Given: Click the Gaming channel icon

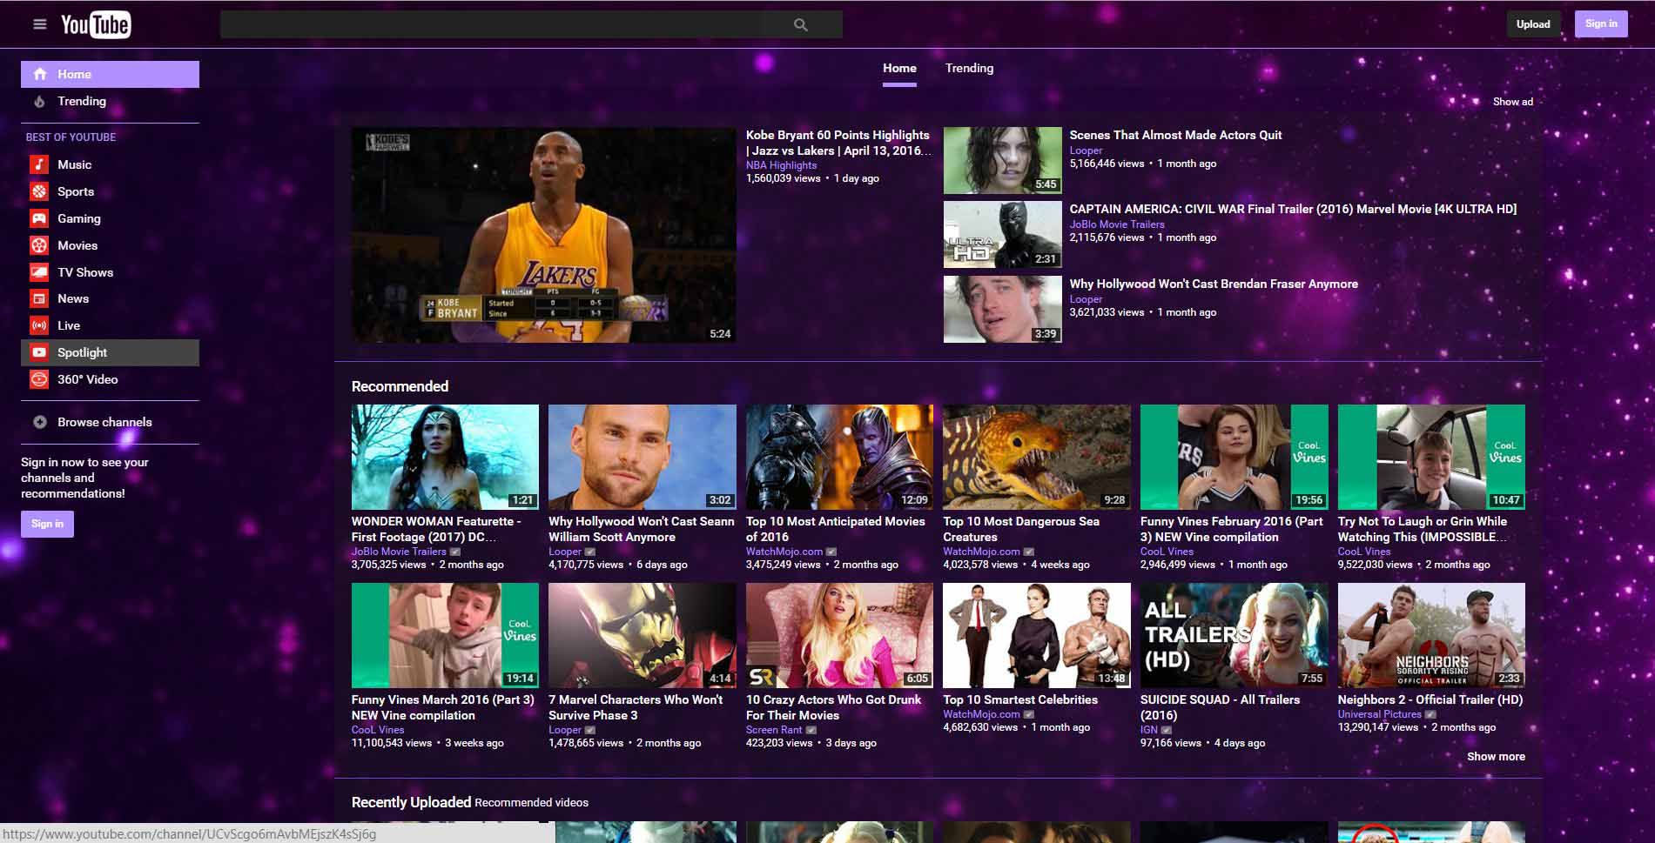Looking at the screenshot, I should (x=39, y=218).
